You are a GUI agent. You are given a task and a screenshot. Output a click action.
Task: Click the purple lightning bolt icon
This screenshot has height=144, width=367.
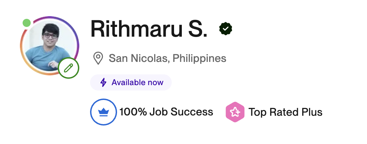click(104, 82)
